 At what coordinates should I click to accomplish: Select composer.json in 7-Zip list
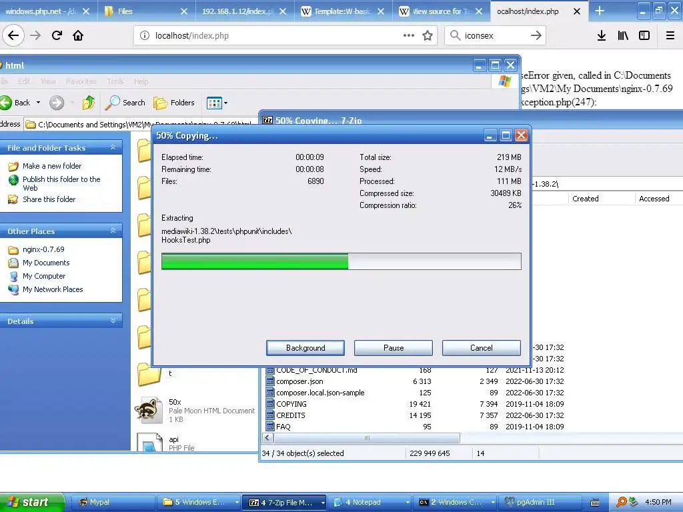click(x=299, y=381)
